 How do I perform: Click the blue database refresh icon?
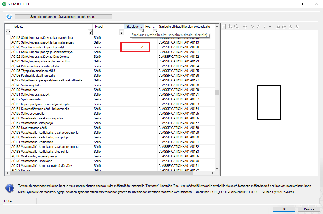[9, 17]
